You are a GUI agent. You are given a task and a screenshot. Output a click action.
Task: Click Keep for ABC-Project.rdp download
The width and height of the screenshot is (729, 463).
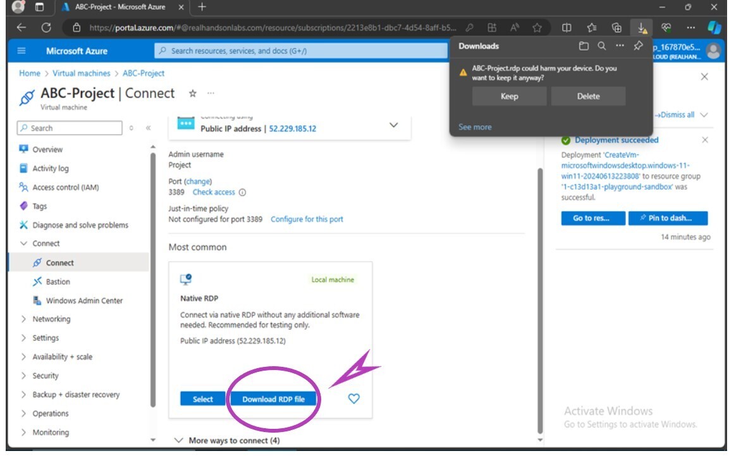click(x=509, y=96)
